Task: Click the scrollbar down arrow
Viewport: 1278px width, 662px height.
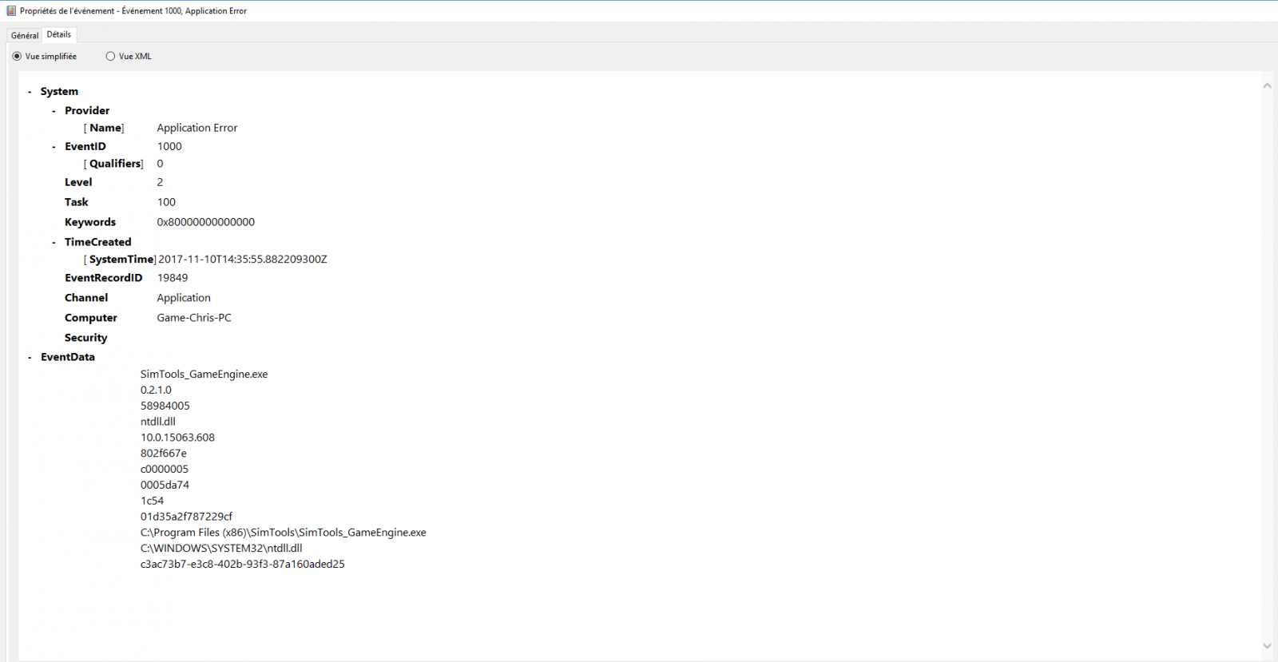Action: click(1267, 645)
